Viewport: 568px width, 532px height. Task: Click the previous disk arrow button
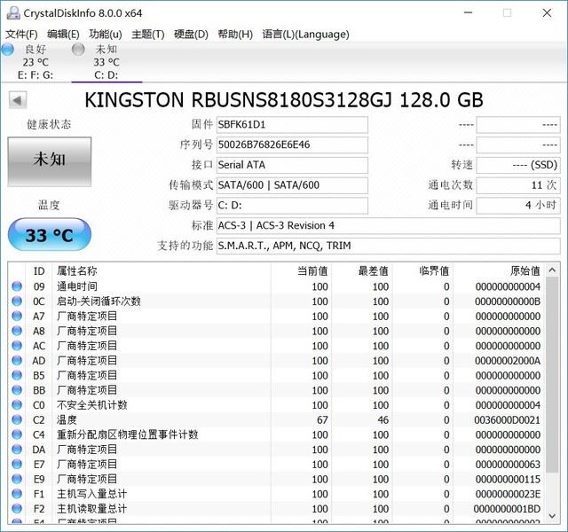pyautogui.click(x=17, y=100)
